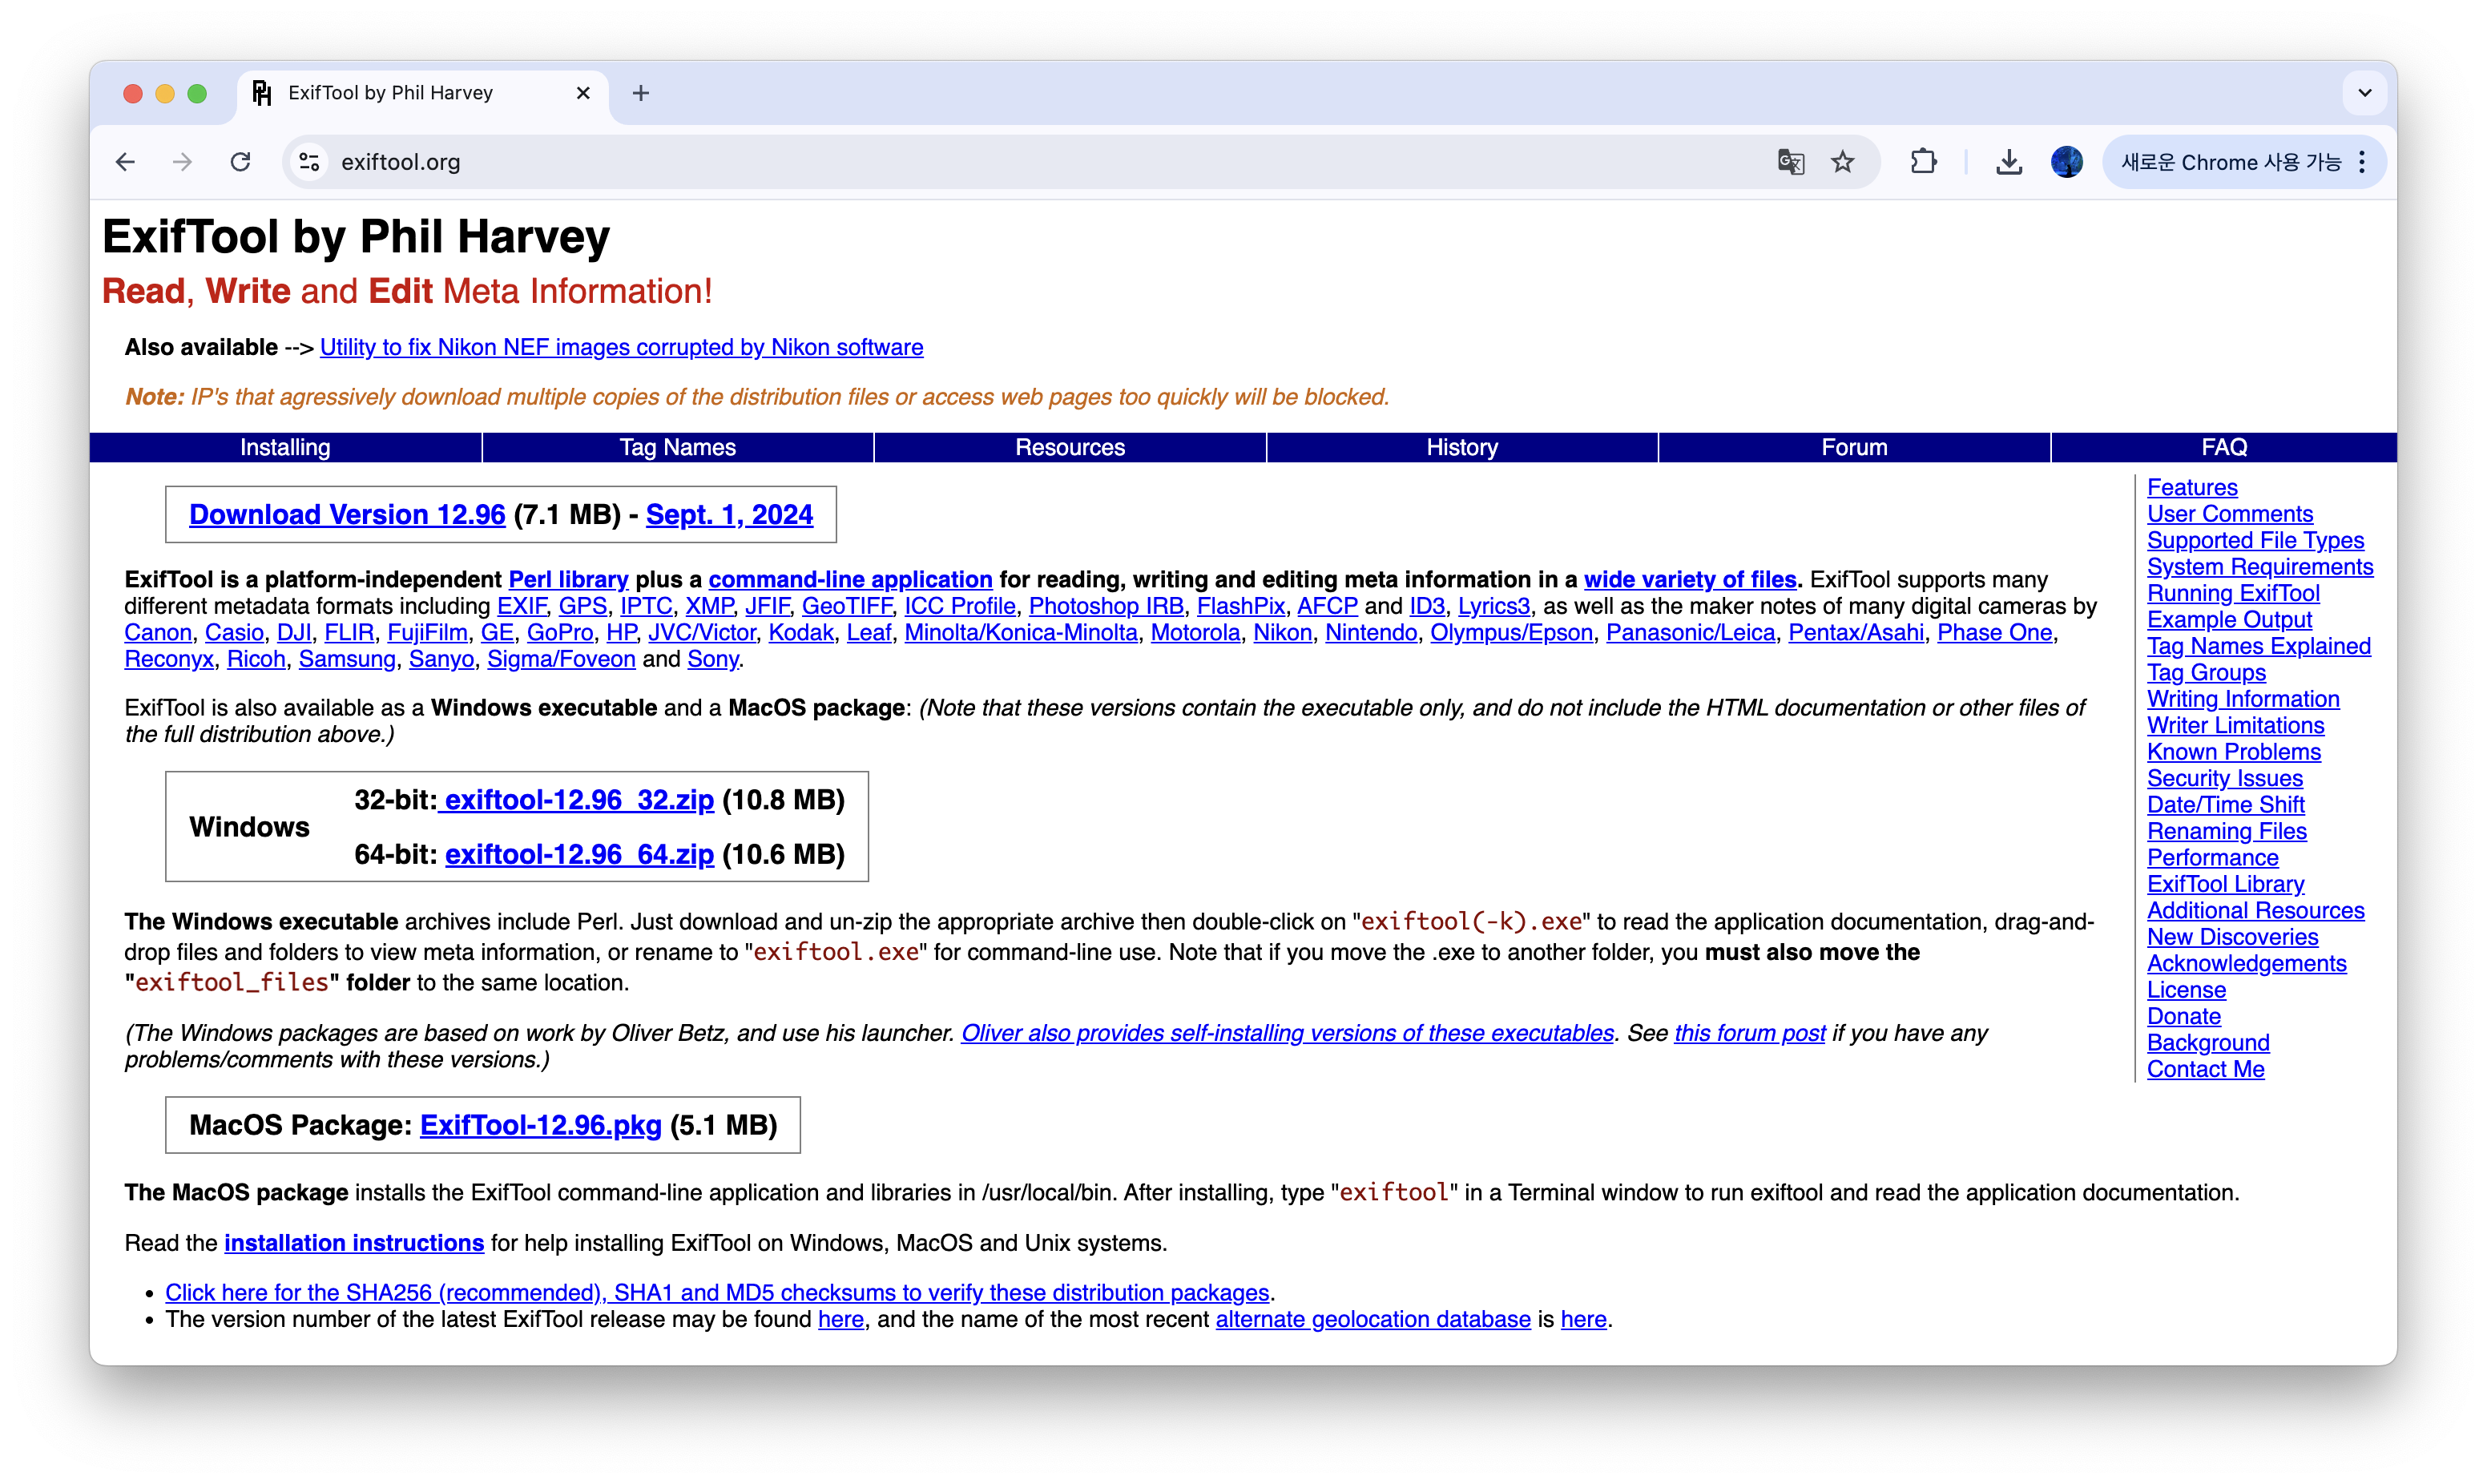This screenshot has height=1484, width=2487.
Task: Open the Chrome extensions puzzle icon
Action: click(x=1923, y=162)
